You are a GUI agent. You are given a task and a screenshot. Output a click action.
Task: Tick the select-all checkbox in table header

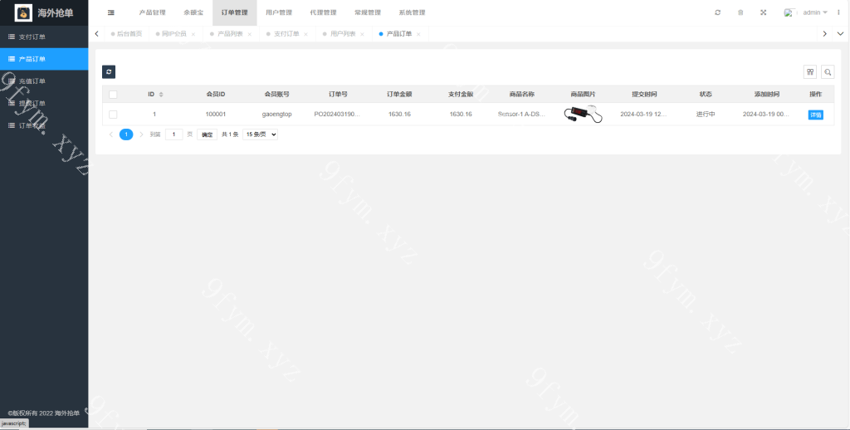[x=113, y=95]
